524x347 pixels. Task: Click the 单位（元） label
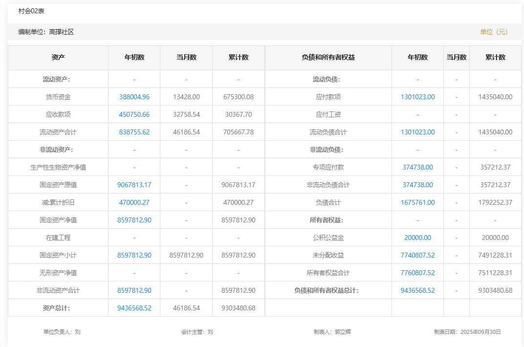[x=494, y=32]
